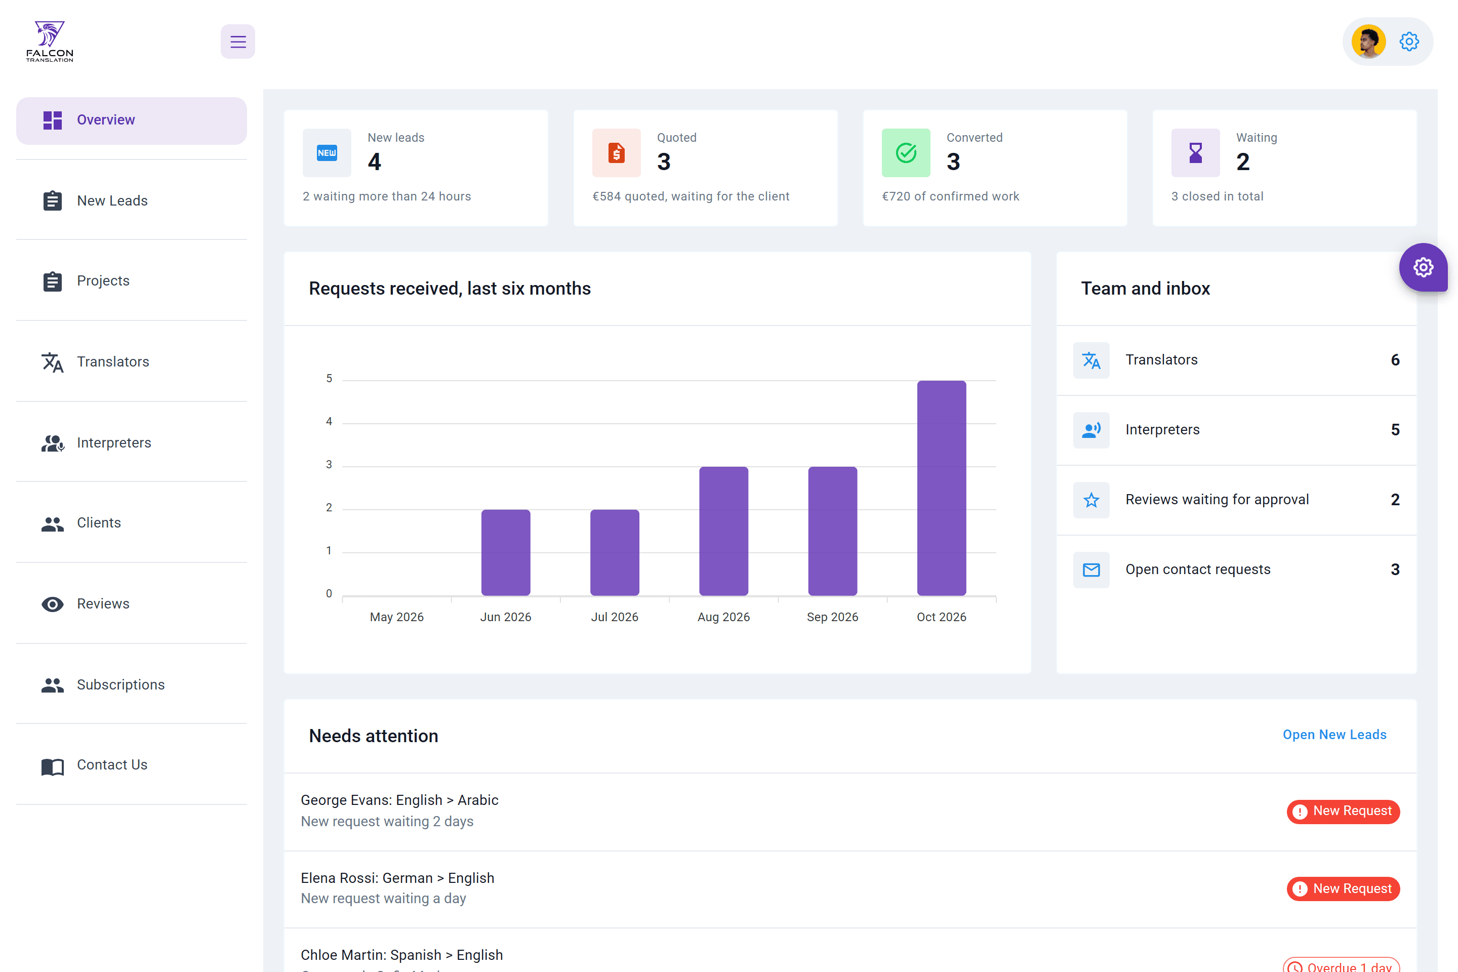Open the user avatar profile
This screenshot has width=1458, height=972.
1369,42
